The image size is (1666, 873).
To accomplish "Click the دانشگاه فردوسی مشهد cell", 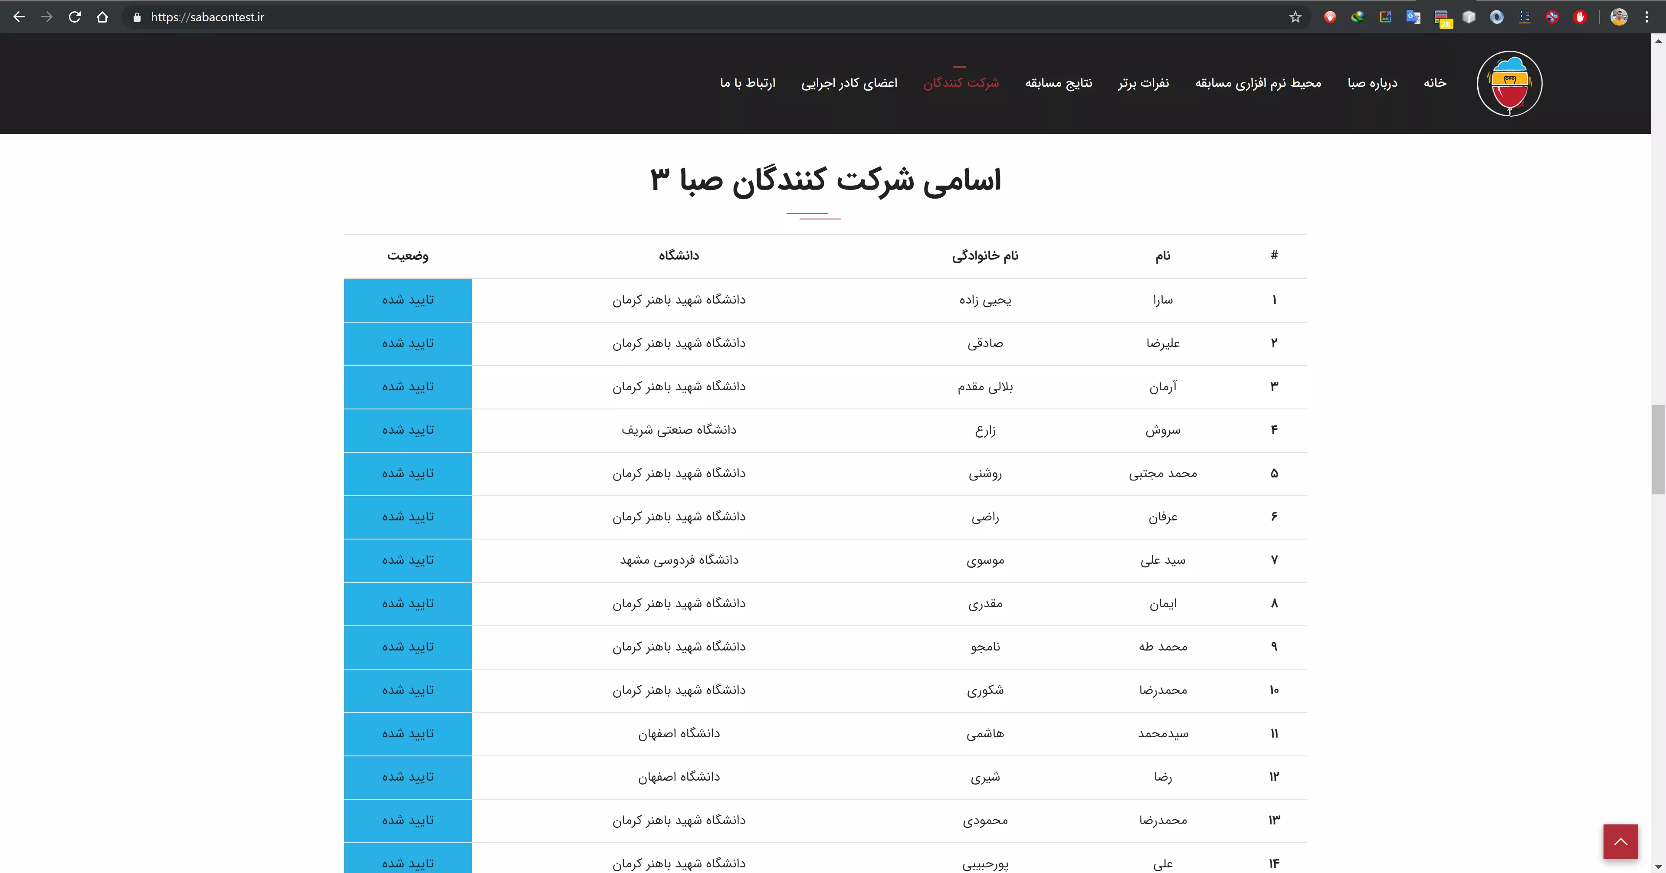I will tap(679, 560).
